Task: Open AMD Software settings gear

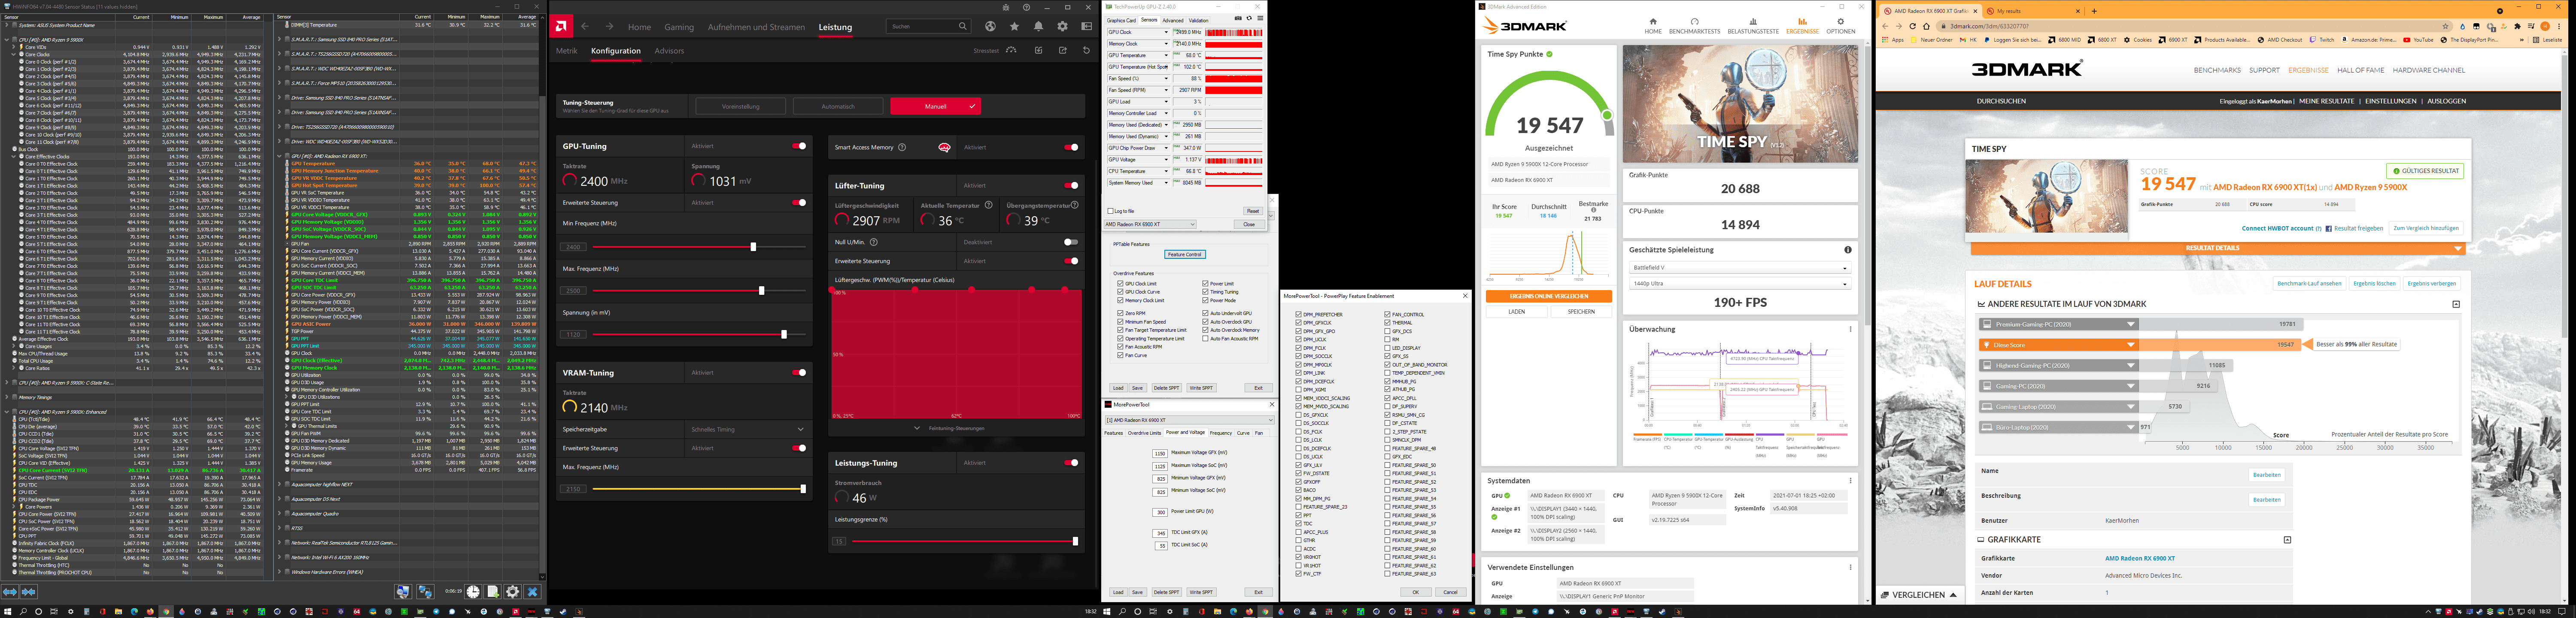Action: [x=1062, y=27]
